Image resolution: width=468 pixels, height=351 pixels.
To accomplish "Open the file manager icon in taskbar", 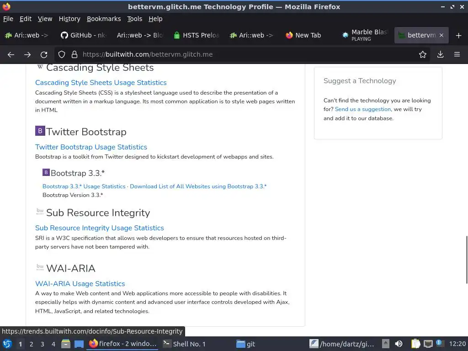I will click(x=66, y=344).
